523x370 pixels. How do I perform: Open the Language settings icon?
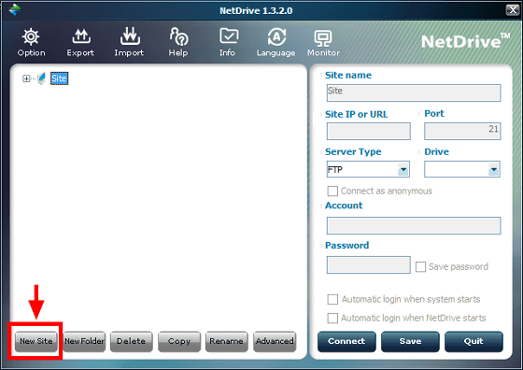276,36
